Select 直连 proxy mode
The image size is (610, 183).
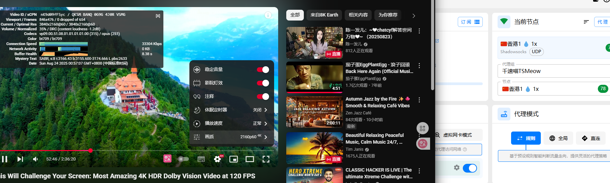[x=591, y=138]
